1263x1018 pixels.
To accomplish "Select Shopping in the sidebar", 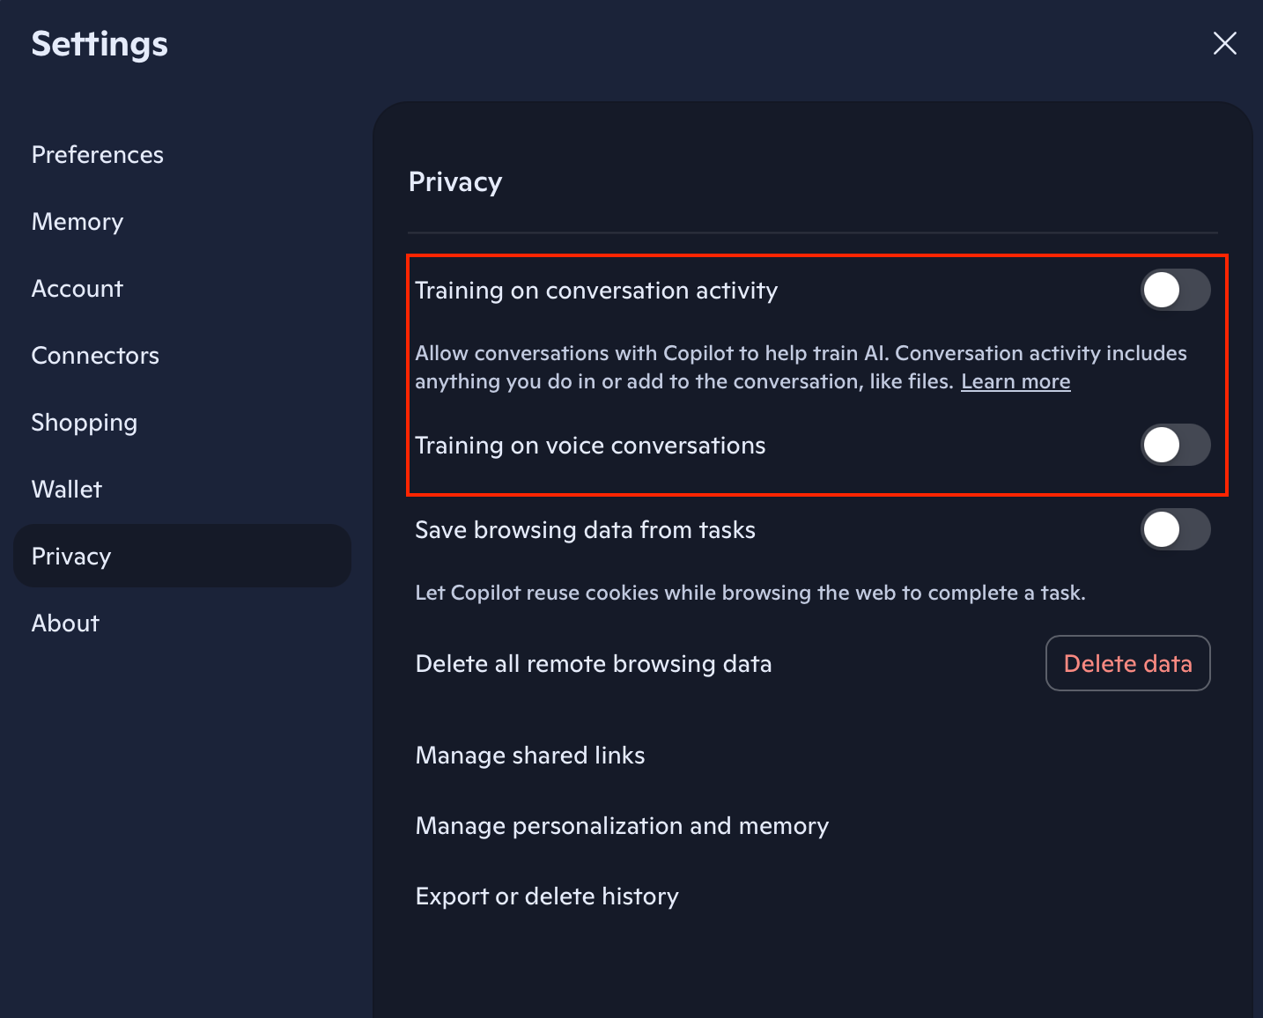I will [x=85, y=423].
